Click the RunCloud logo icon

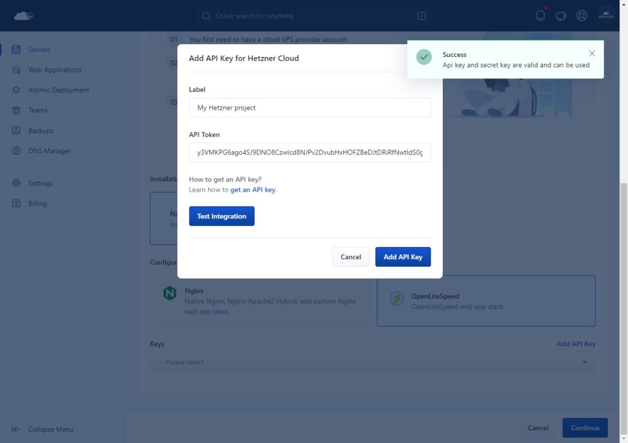point(23,15)
